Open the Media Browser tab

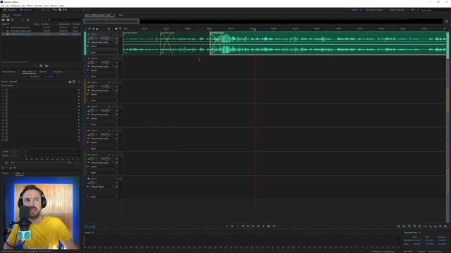pyautogui.click(x=8, y=72)
